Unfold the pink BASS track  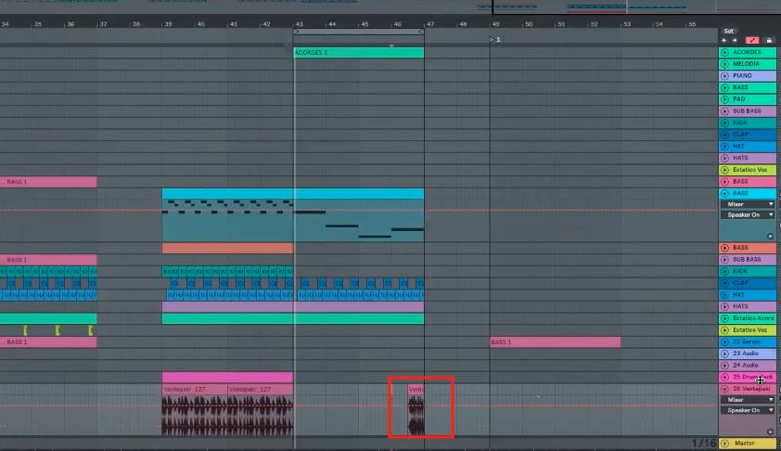tap(724, 182)
